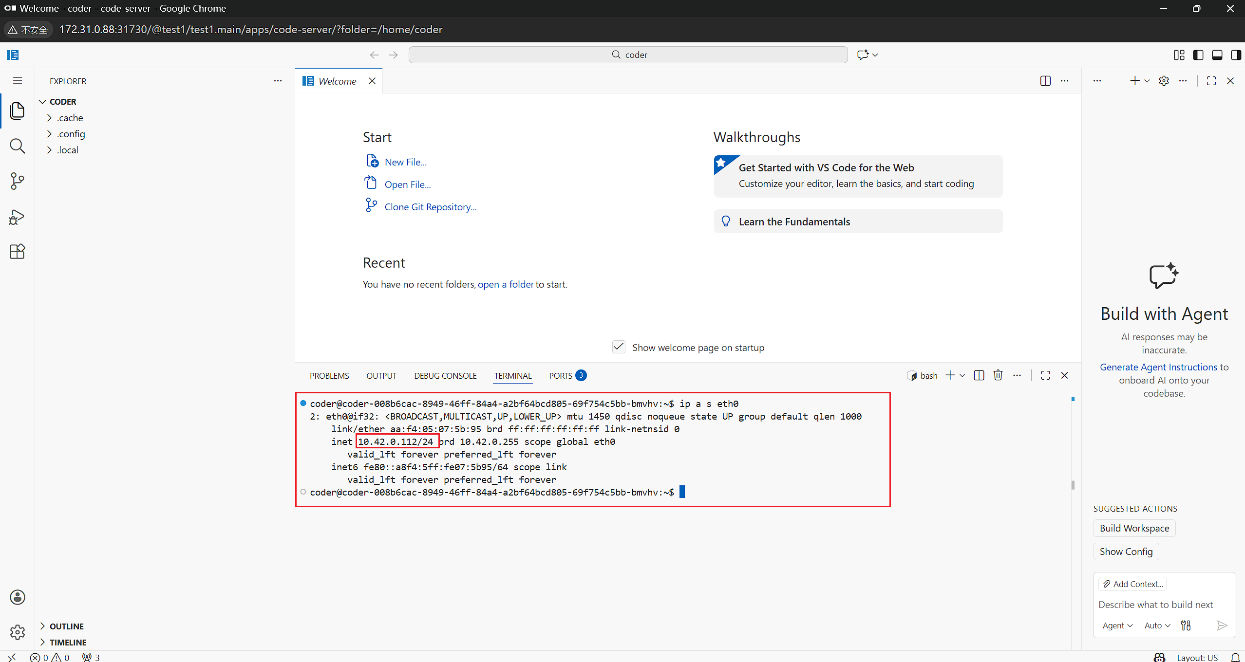Open the Agent mode dropdown
This screenshot has height=662, width=1245.
coord(1117,625)
